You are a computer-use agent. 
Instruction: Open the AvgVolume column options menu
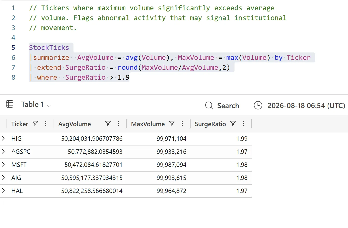(118, 124)
